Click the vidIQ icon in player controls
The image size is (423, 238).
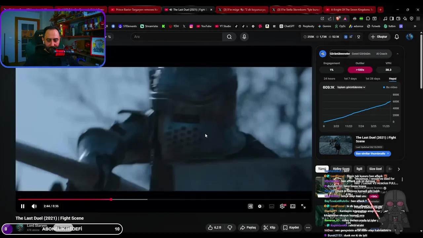(250, 206)
